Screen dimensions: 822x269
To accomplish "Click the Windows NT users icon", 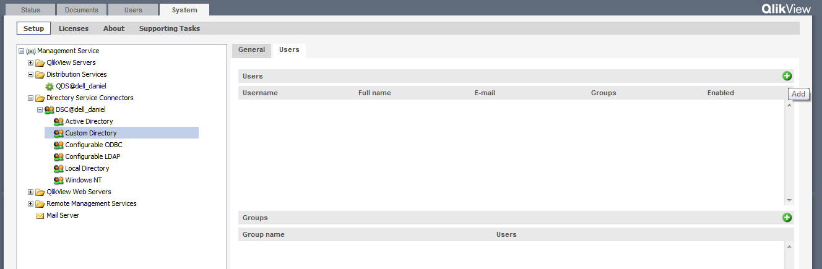I will (x=59, y=180).
